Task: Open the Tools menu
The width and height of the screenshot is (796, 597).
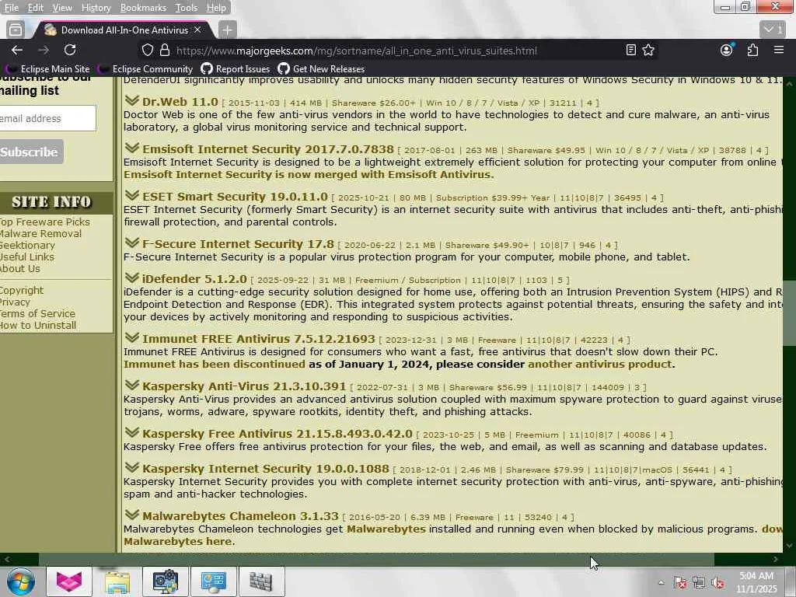Action: [x=187, y=8]
